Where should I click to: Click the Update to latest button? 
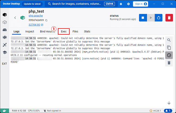32,4
